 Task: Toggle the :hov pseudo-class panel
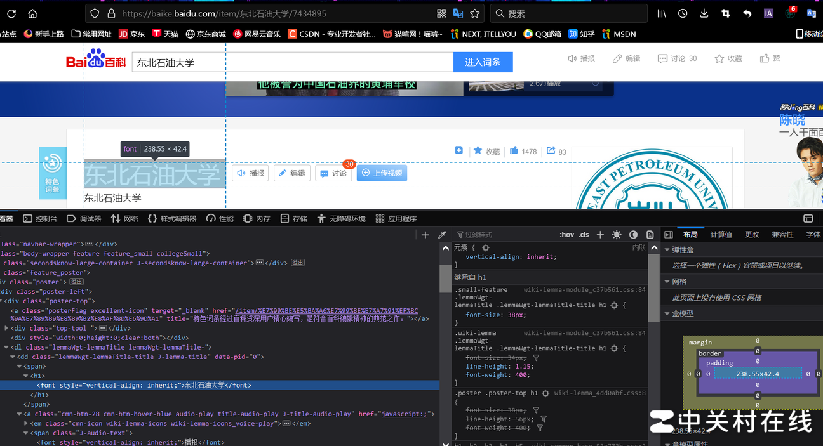(566, 235)
